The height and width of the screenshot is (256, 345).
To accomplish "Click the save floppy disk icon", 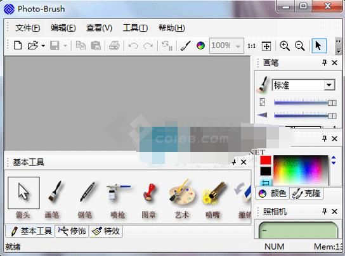I will (55, 46).
